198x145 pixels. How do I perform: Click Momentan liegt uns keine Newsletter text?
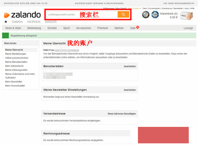[71, 97]
